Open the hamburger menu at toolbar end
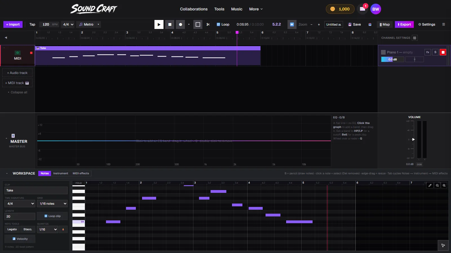The image size is (451, 253). 444,24
